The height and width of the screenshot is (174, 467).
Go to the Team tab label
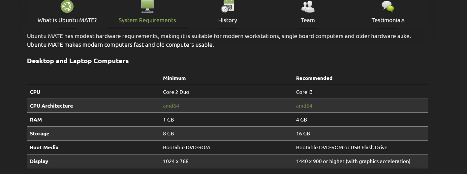308,20
